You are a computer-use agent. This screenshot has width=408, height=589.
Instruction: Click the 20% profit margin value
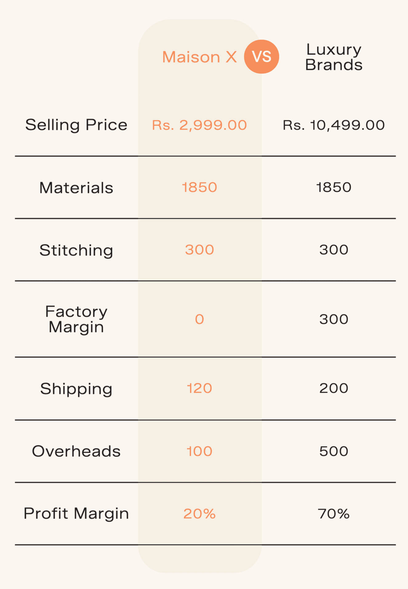199,514
